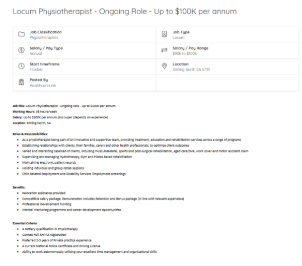Image resolution: width=302 pixels, height=266 pixels.
Task: Click the building icon beside Posted By
Action: (x=21, y=82)
